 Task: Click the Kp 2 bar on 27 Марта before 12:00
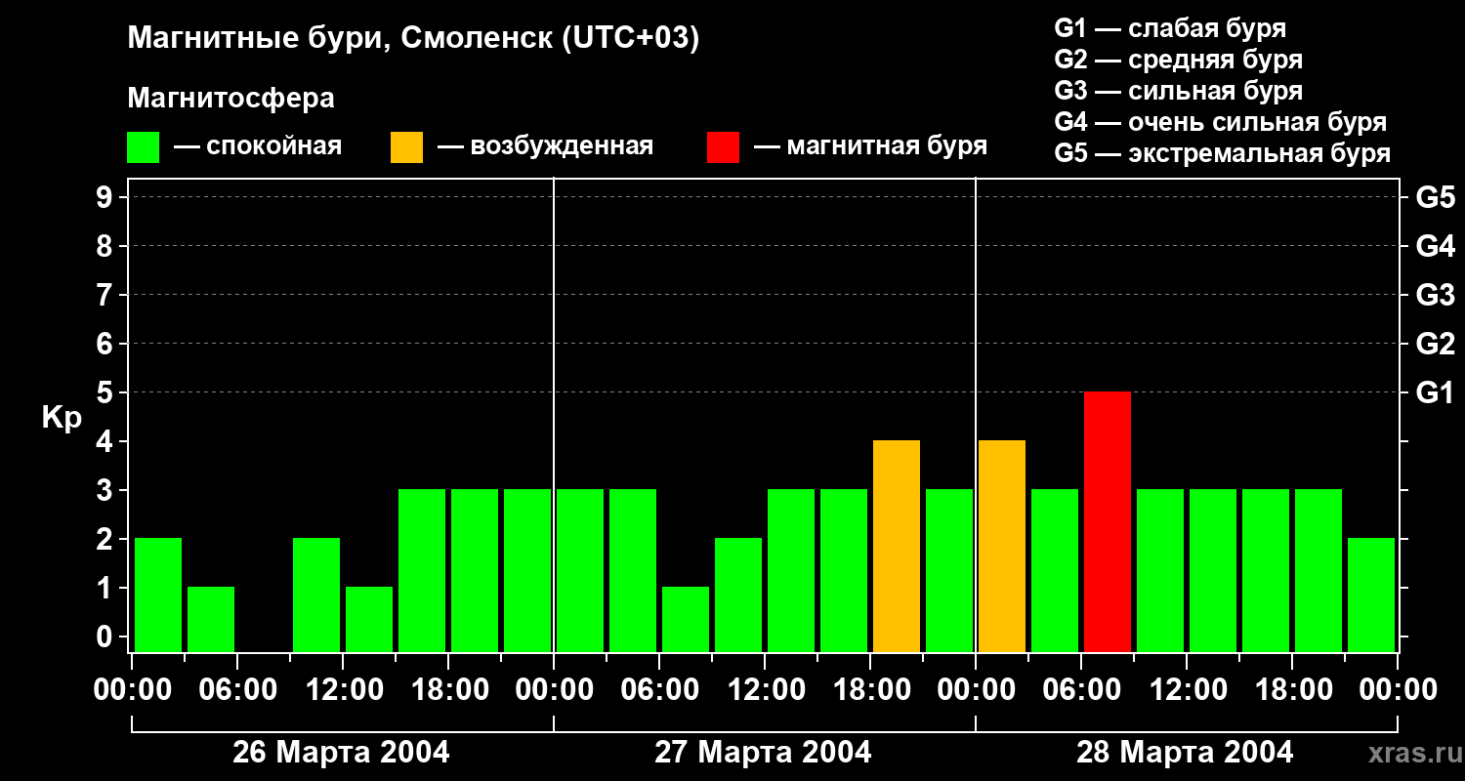point(738,595)
